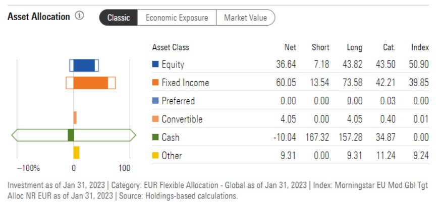The image size is (440, 205).
Task: Click the yellow Other chart bar
Action: [x=76, y=153]
